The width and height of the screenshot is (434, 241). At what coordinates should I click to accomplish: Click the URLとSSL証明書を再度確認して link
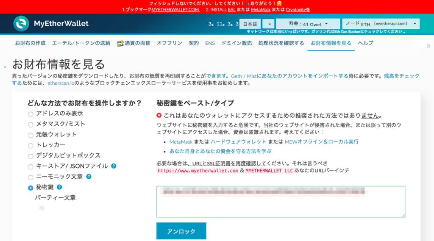point(227,163)
